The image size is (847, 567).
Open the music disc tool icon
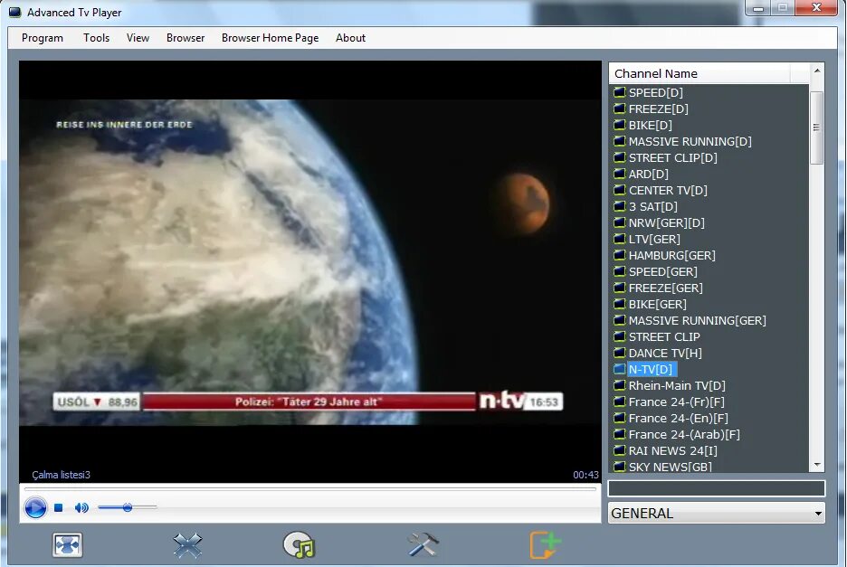click(x=300, y=544)
